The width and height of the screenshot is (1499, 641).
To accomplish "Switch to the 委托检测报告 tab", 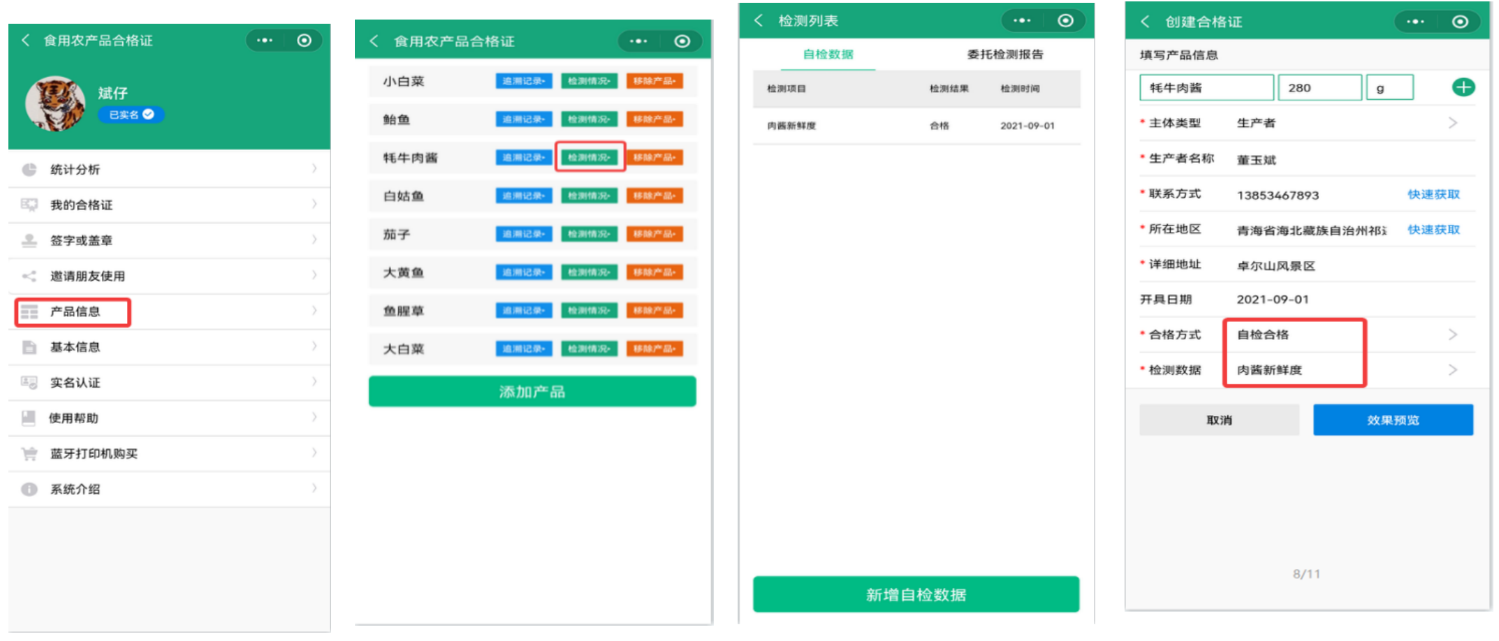I will coord(1004,54).
